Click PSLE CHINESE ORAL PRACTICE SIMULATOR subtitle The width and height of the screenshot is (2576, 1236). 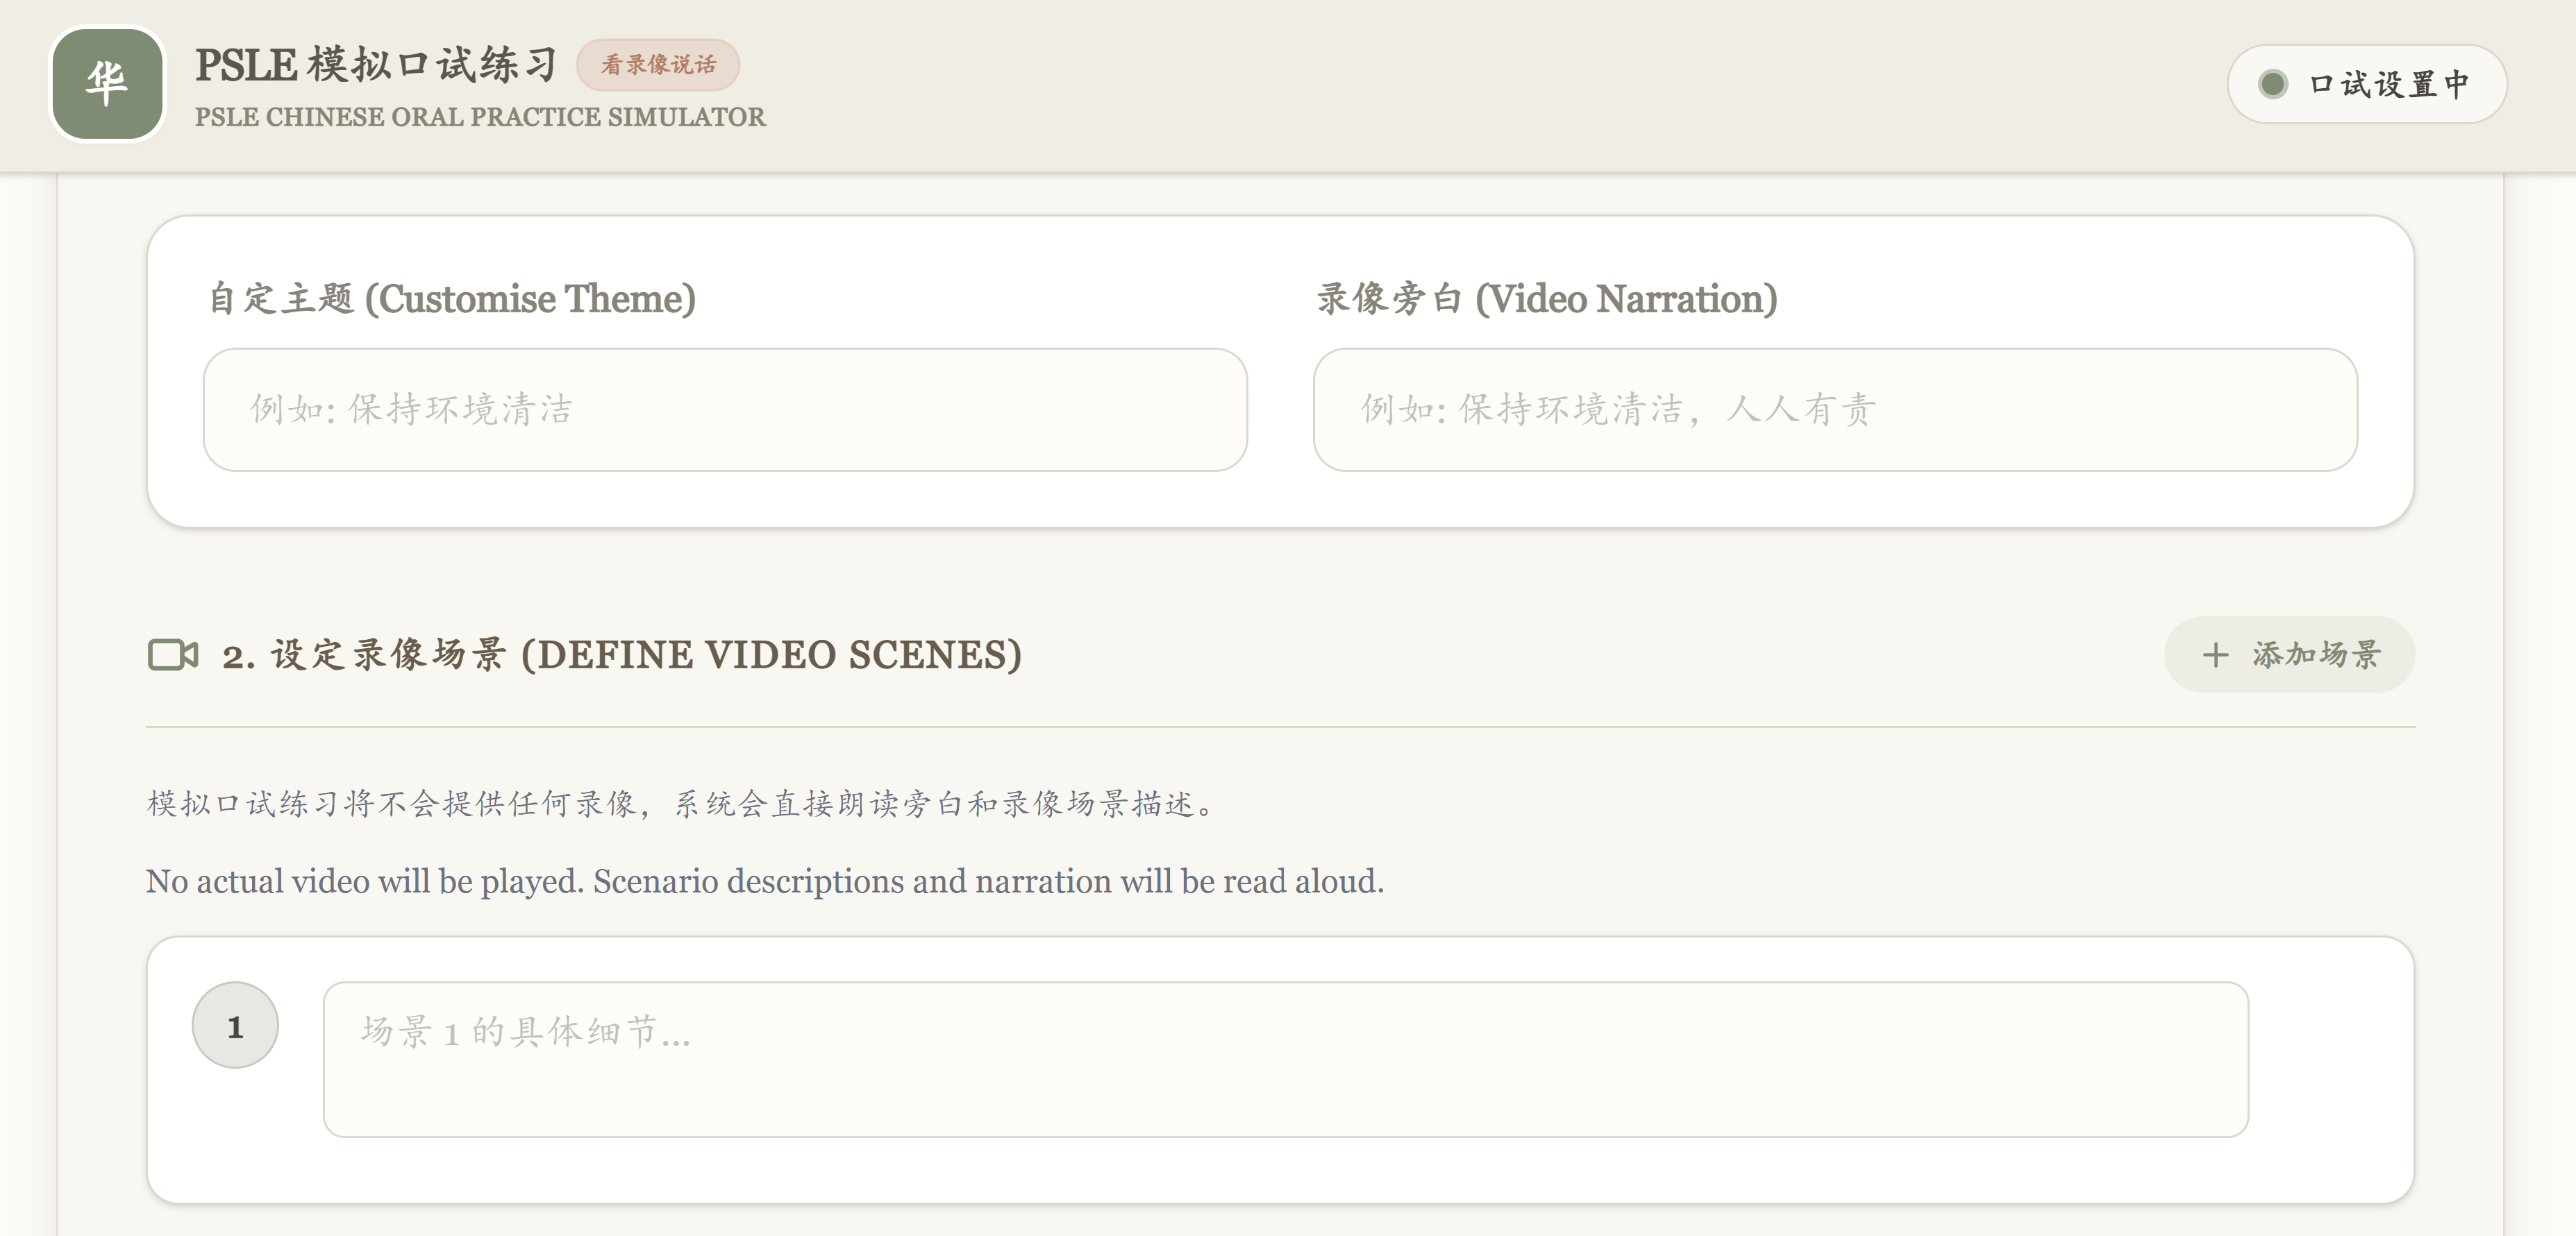click(480, 117)
